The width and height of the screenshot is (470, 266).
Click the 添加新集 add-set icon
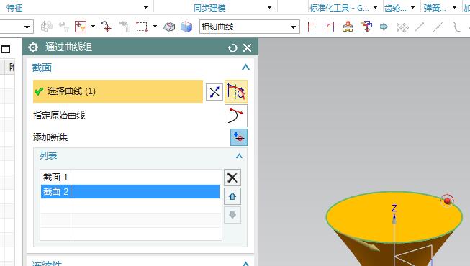239,137
